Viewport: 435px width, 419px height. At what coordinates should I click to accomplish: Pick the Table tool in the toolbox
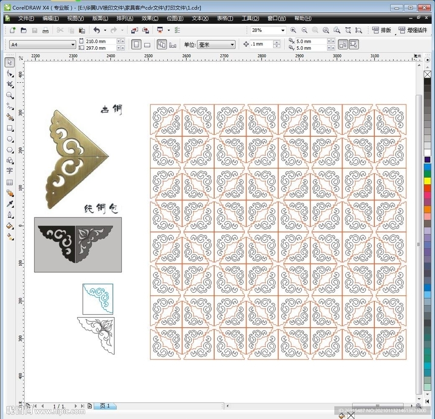[10, 182]
